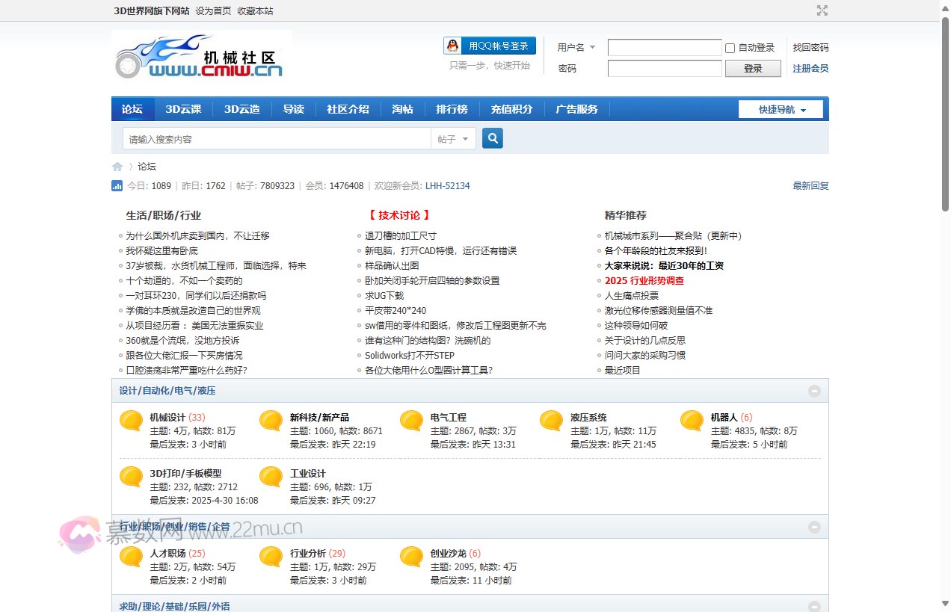Image resolution: width=951 pixels, height=612 pixels.
Task: Switch to the 3D云课 nav tab
Action: pyautogui.click(x=183, y=109)
